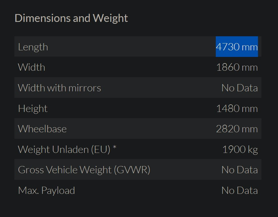Viewport: 278px width, 217px height.
Task: Select the Max. Payload label
Action: [47, 191]
